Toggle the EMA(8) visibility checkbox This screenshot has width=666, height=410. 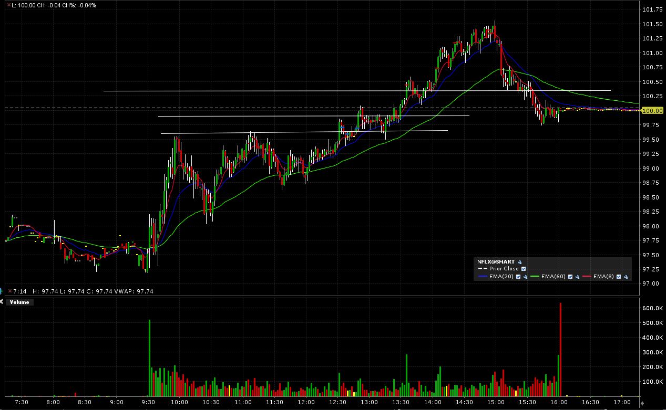619,277
